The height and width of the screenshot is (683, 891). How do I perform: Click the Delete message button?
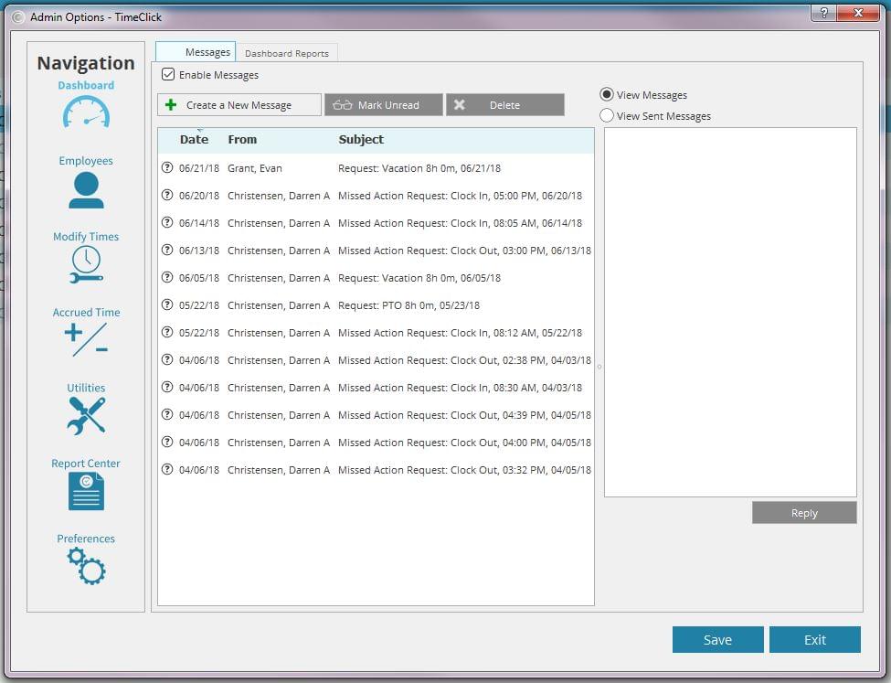(504, 105)
